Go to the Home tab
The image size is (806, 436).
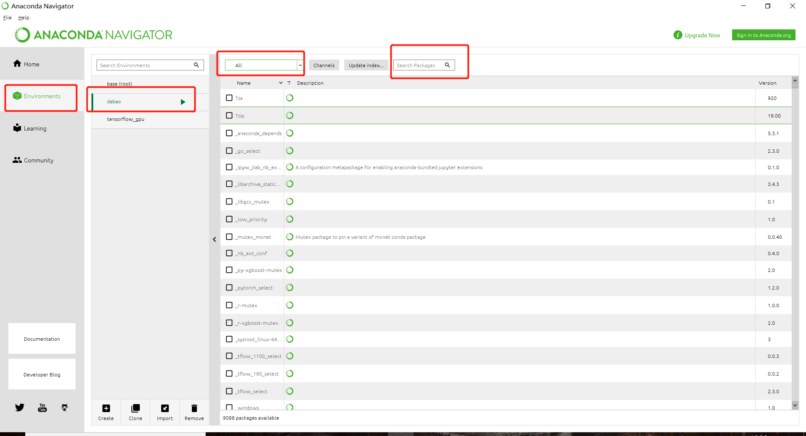(x=42, y=64)
